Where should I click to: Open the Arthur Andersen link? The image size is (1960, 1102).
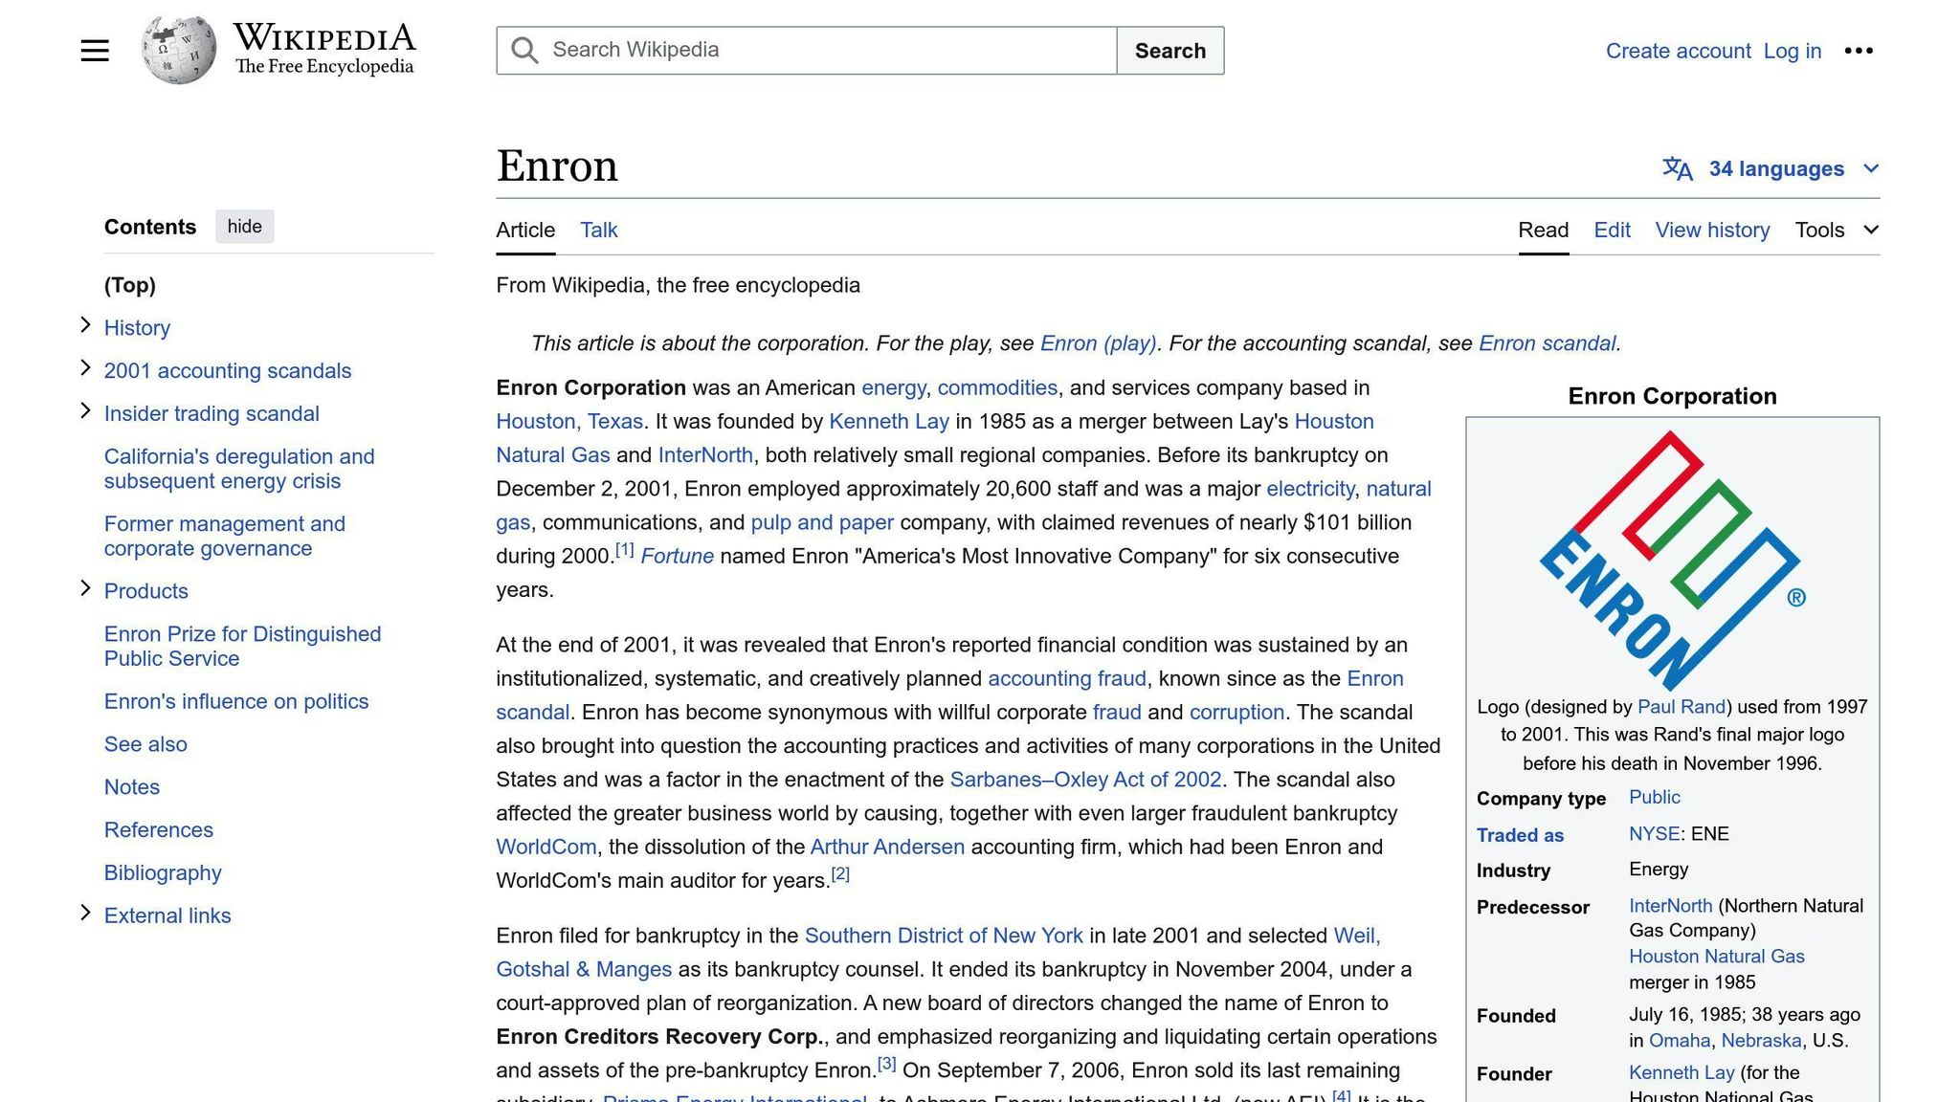tap(887, 848)
